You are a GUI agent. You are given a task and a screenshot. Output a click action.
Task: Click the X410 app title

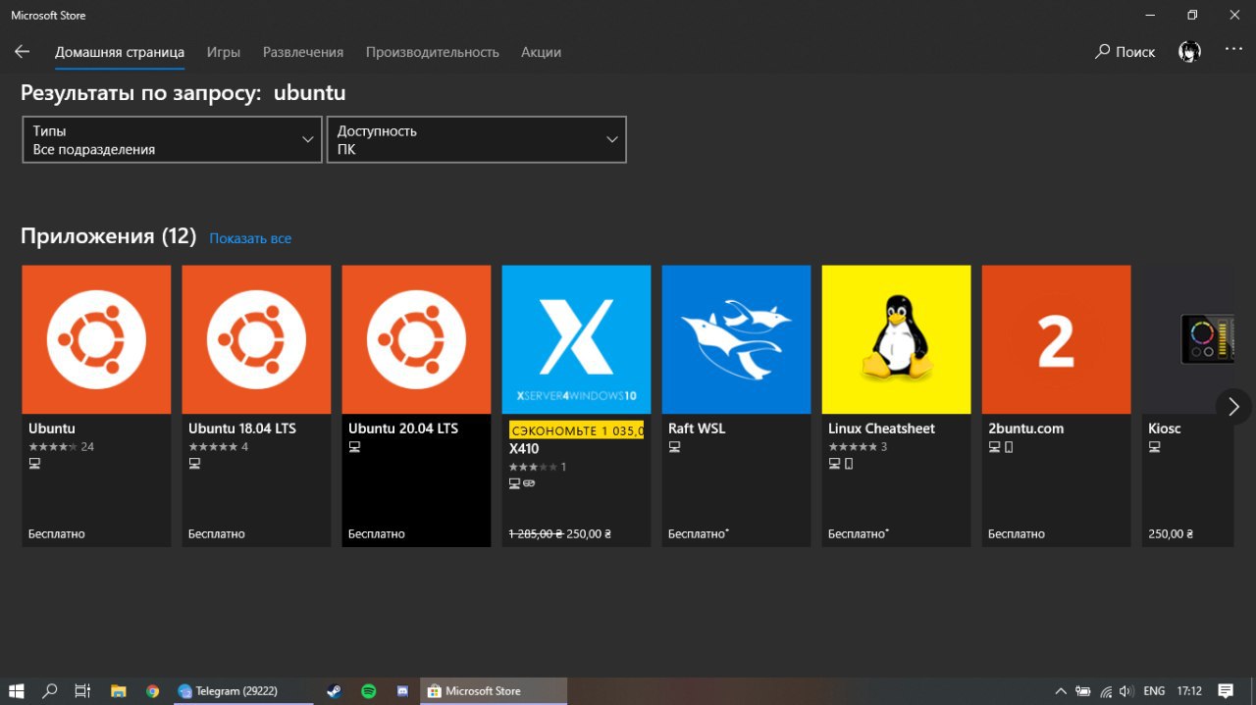(x=524, y=449)
